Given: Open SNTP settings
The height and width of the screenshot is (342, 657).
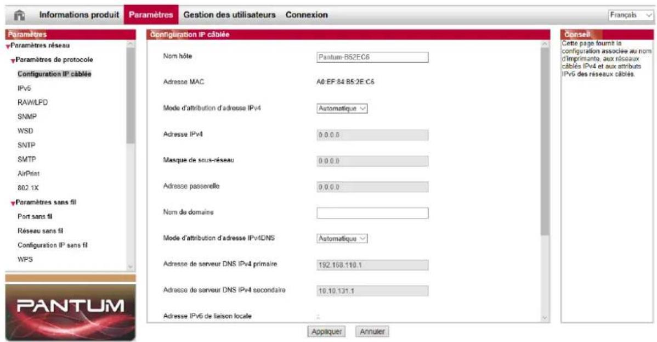Looking at the screenshot, I should pos(26,145).
